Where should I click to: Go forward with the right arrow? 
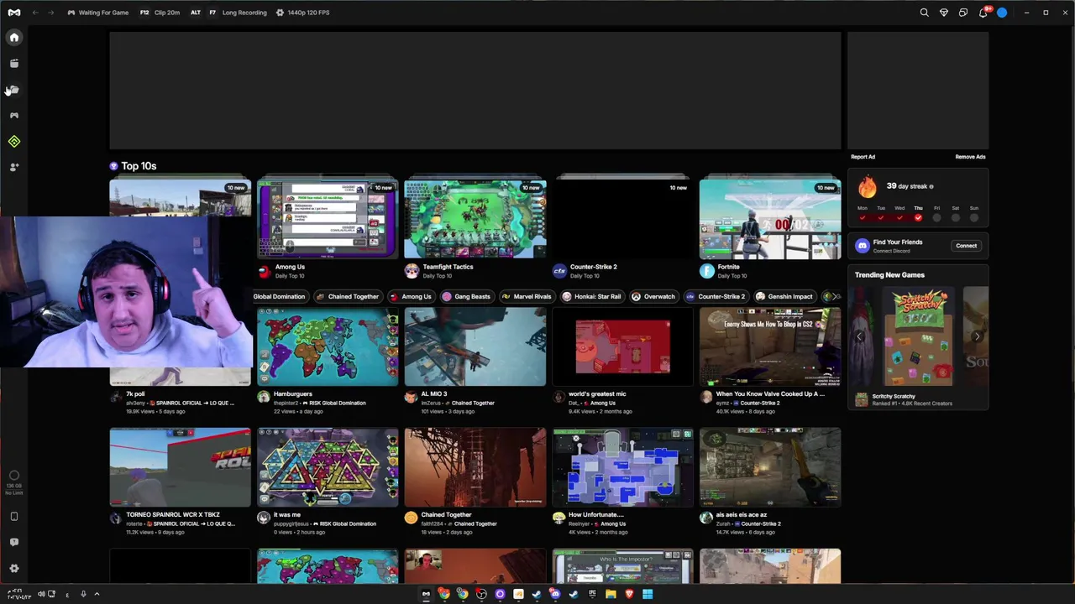[51, 13]
